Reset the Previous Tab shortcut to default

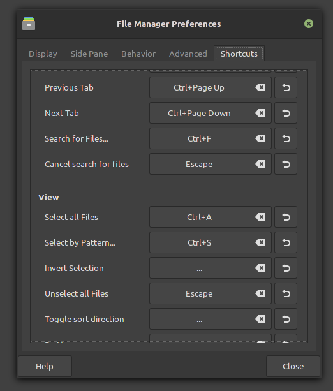(x=286, y=87)
